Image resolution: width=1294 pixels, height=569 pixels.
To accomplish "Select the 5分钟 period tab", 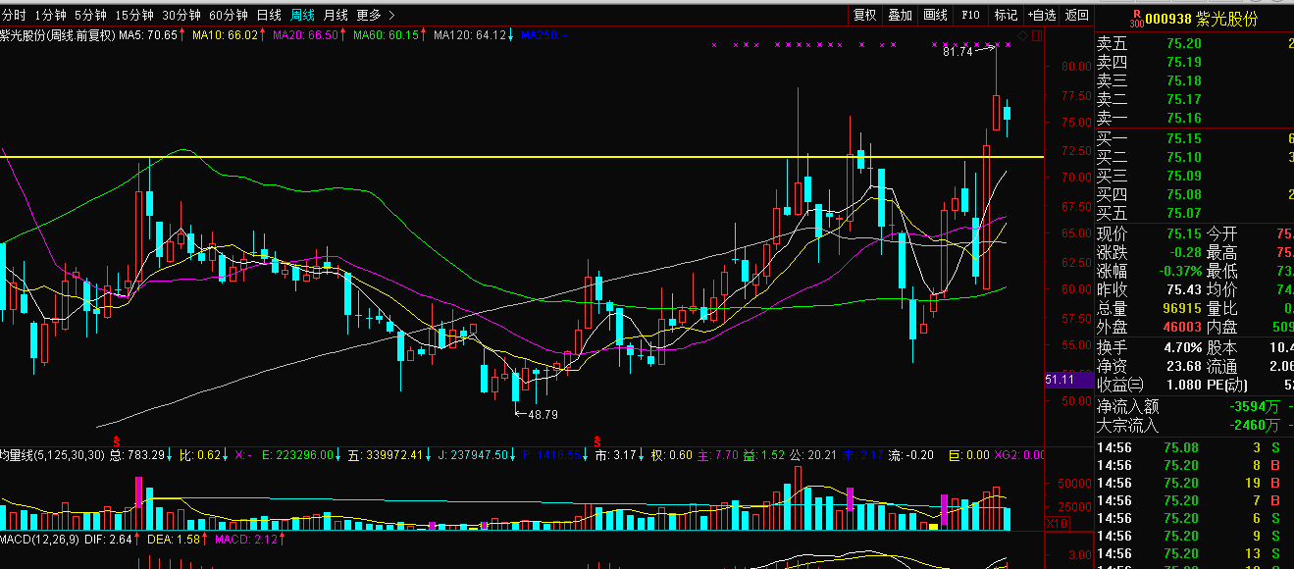I will (90, 15).
